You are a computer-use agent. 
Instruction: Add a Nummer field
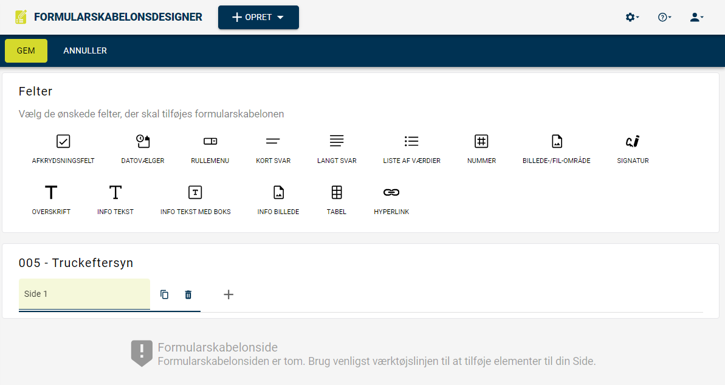481,149
